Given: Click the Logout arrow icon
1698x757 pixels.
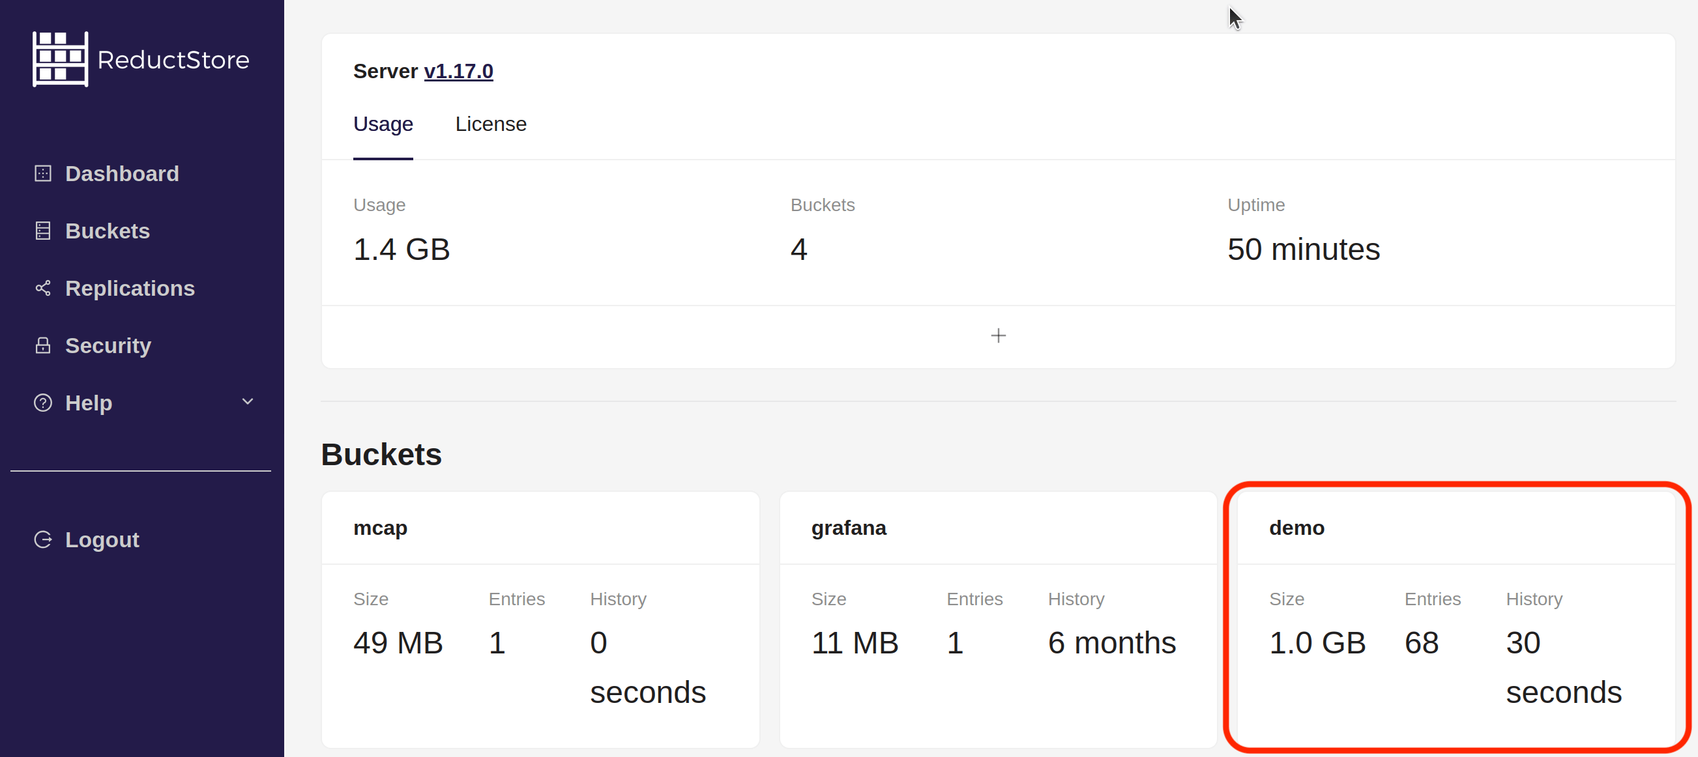Looking at the screenshot, I should coord(43,539).
